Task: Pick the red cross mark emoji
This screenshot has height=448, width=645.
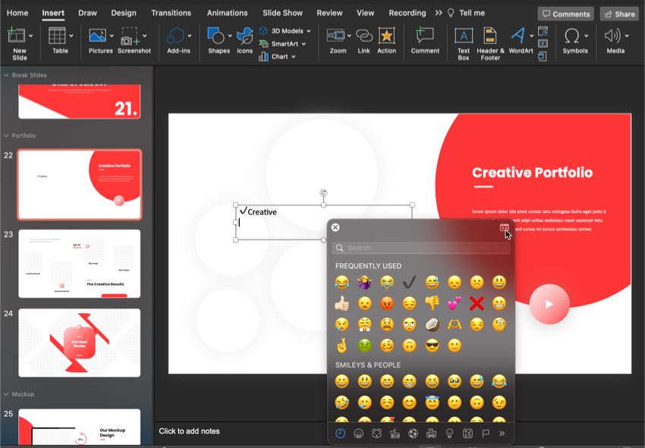Action: coord(476,303)
